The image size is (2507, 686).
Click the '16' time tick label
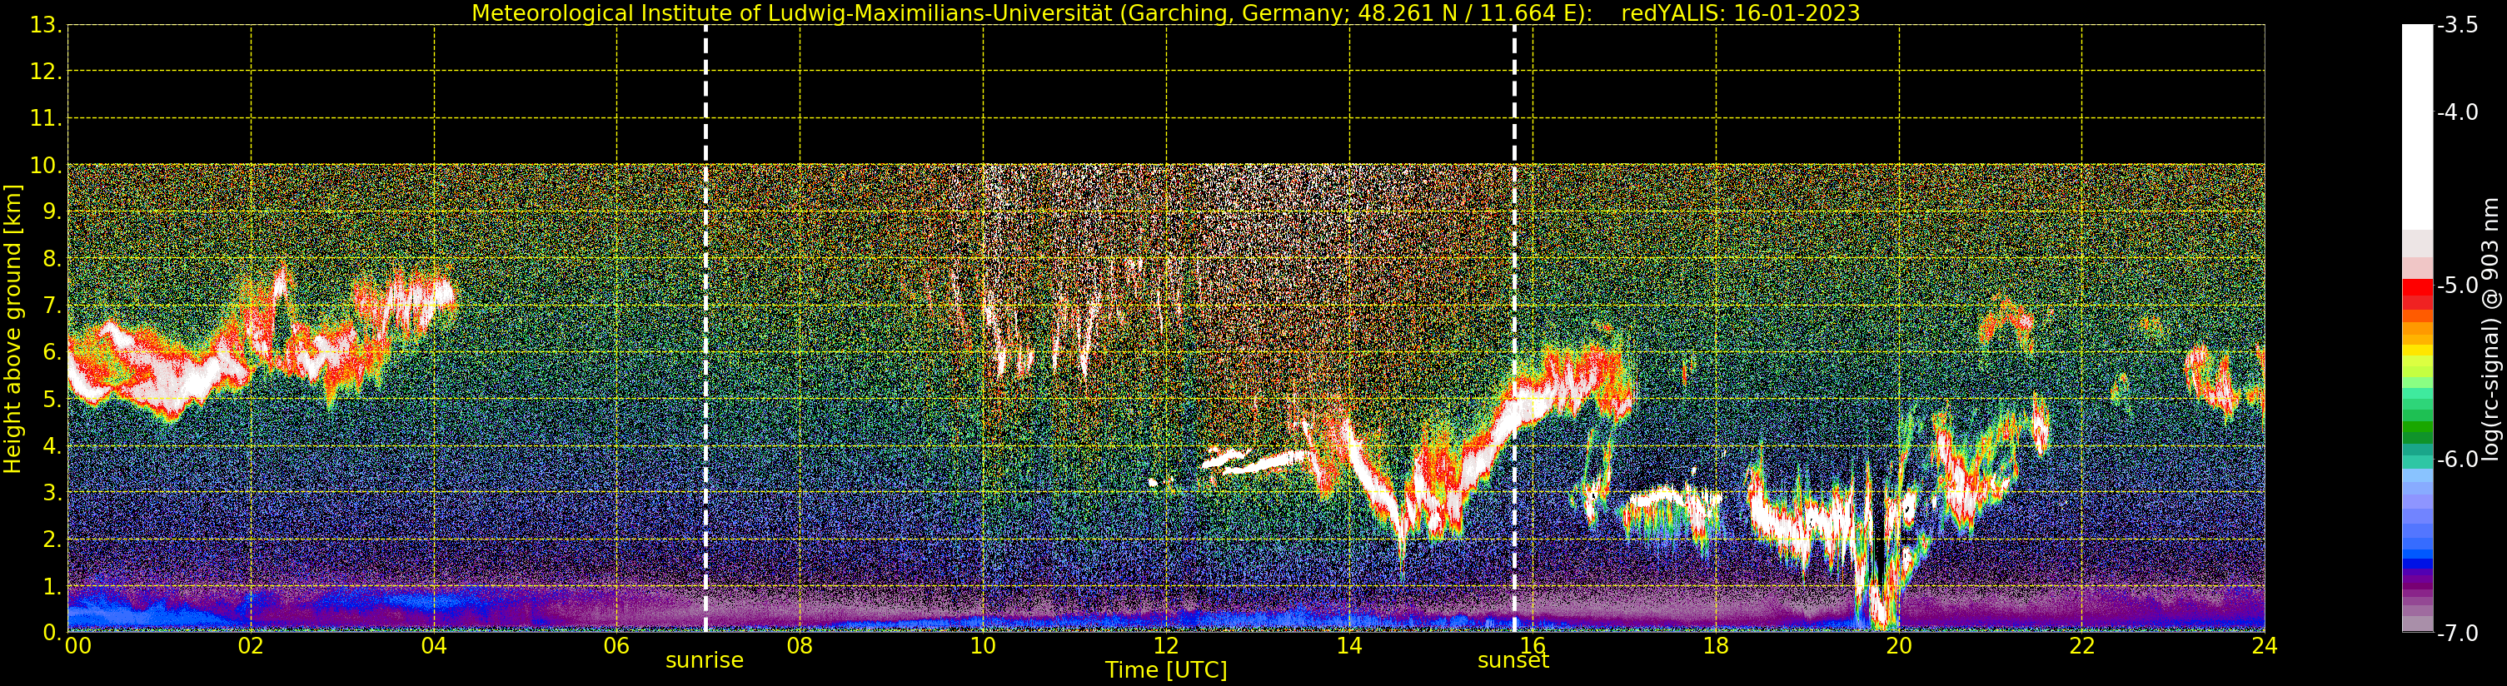tap(1533, 646)
